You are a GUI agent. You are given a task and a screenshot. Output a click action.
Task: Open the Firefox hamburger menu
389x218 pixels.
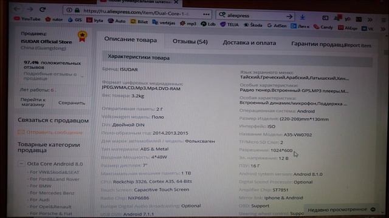tap(384, 20)
